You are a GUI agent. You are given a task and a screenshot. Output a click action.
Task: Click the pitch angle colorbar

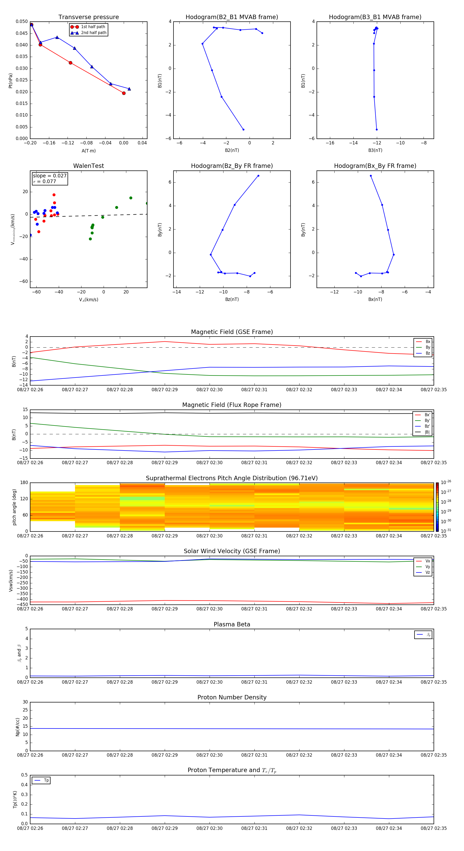(437, 507)
